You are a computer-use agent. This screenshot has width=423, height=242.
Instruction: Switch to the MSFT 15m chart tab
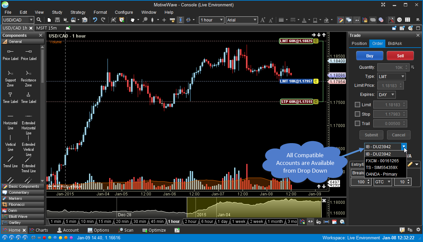coord(46,28)
